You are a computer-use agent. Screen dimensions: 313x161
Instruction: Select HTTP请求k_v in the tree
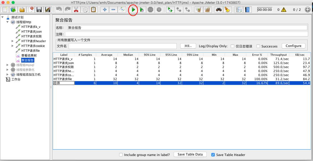pyautogui.click(x=31, y=27)
